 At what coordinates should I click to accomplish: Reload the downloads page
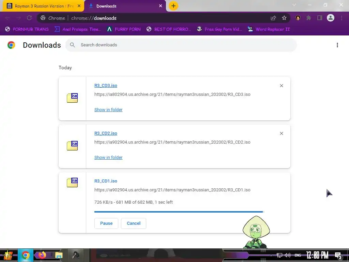click(29, 18)
